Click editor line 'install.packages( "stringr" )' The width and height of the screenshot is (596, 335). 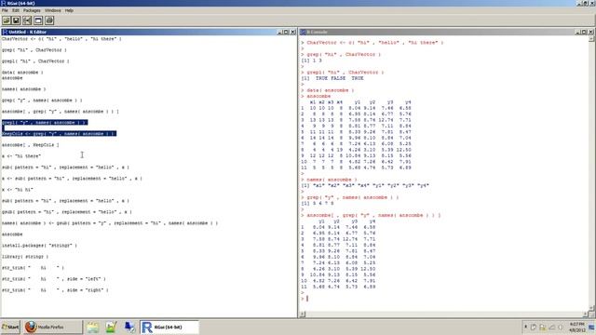click(39, 246)
